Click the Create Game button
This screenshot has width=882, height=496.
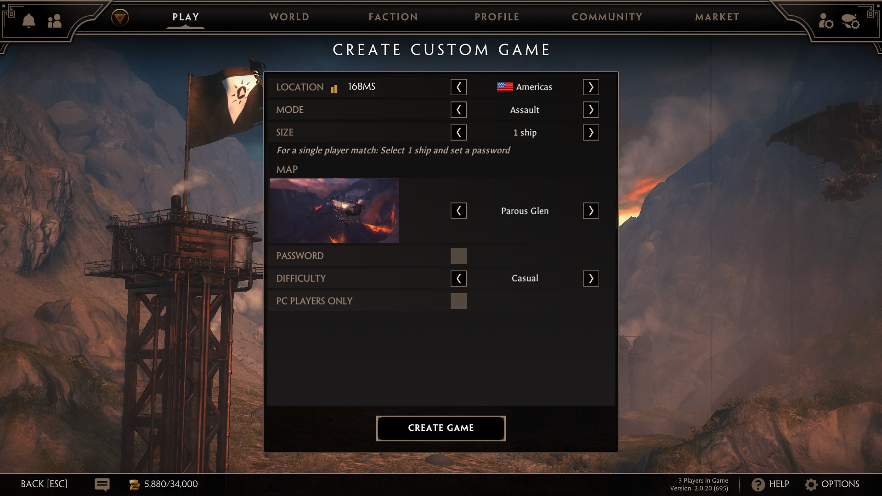coord(441,428)
